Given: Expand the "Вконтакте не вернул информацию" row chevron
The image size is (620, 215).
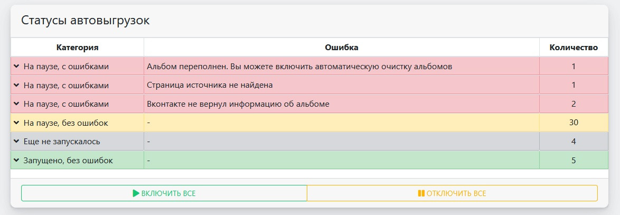Looking at the screenshot, I should click(x=16, y=104).
